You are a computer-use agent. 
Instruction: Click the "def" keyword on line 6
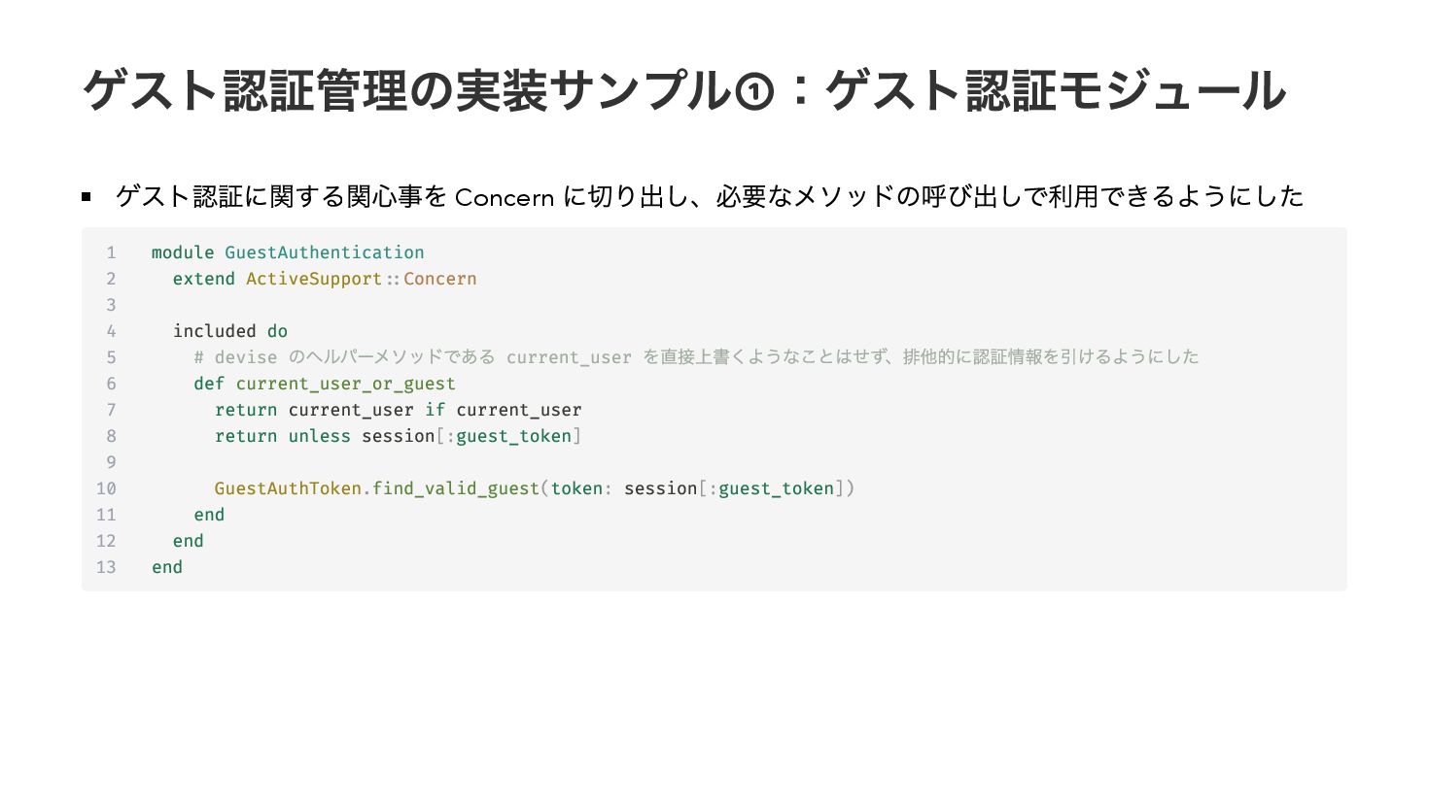pyautogui.click(x=209, y=384)
